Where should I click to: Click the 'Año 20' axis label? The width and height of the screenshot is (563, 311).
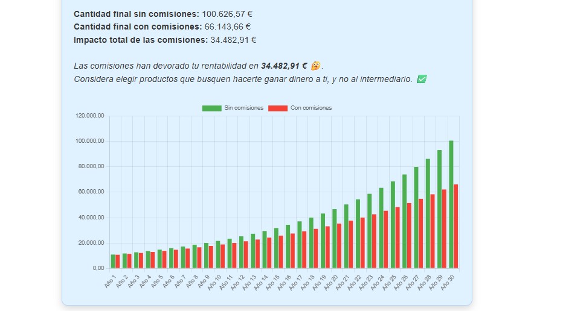click(331, 282)
